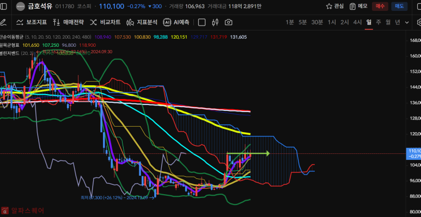Click MA value 120,151 in yellow
The height and width of the screenshot is (217, 421).
pyautogui.click(x=179, y=37)
